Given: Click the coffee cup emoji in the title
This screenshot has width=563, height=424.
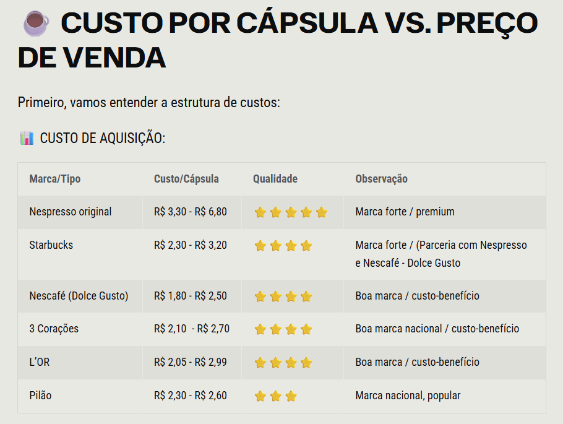Looking at the screenshot, I should (x=36, y=23).
